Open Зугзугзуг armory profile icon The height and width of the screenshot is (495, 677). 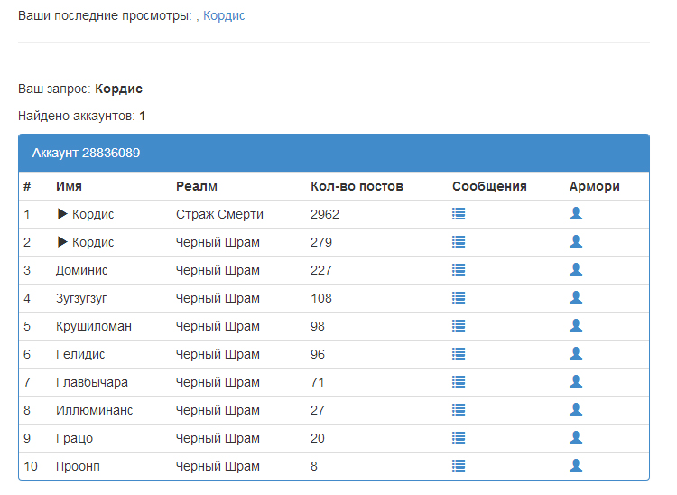(576, 297)
